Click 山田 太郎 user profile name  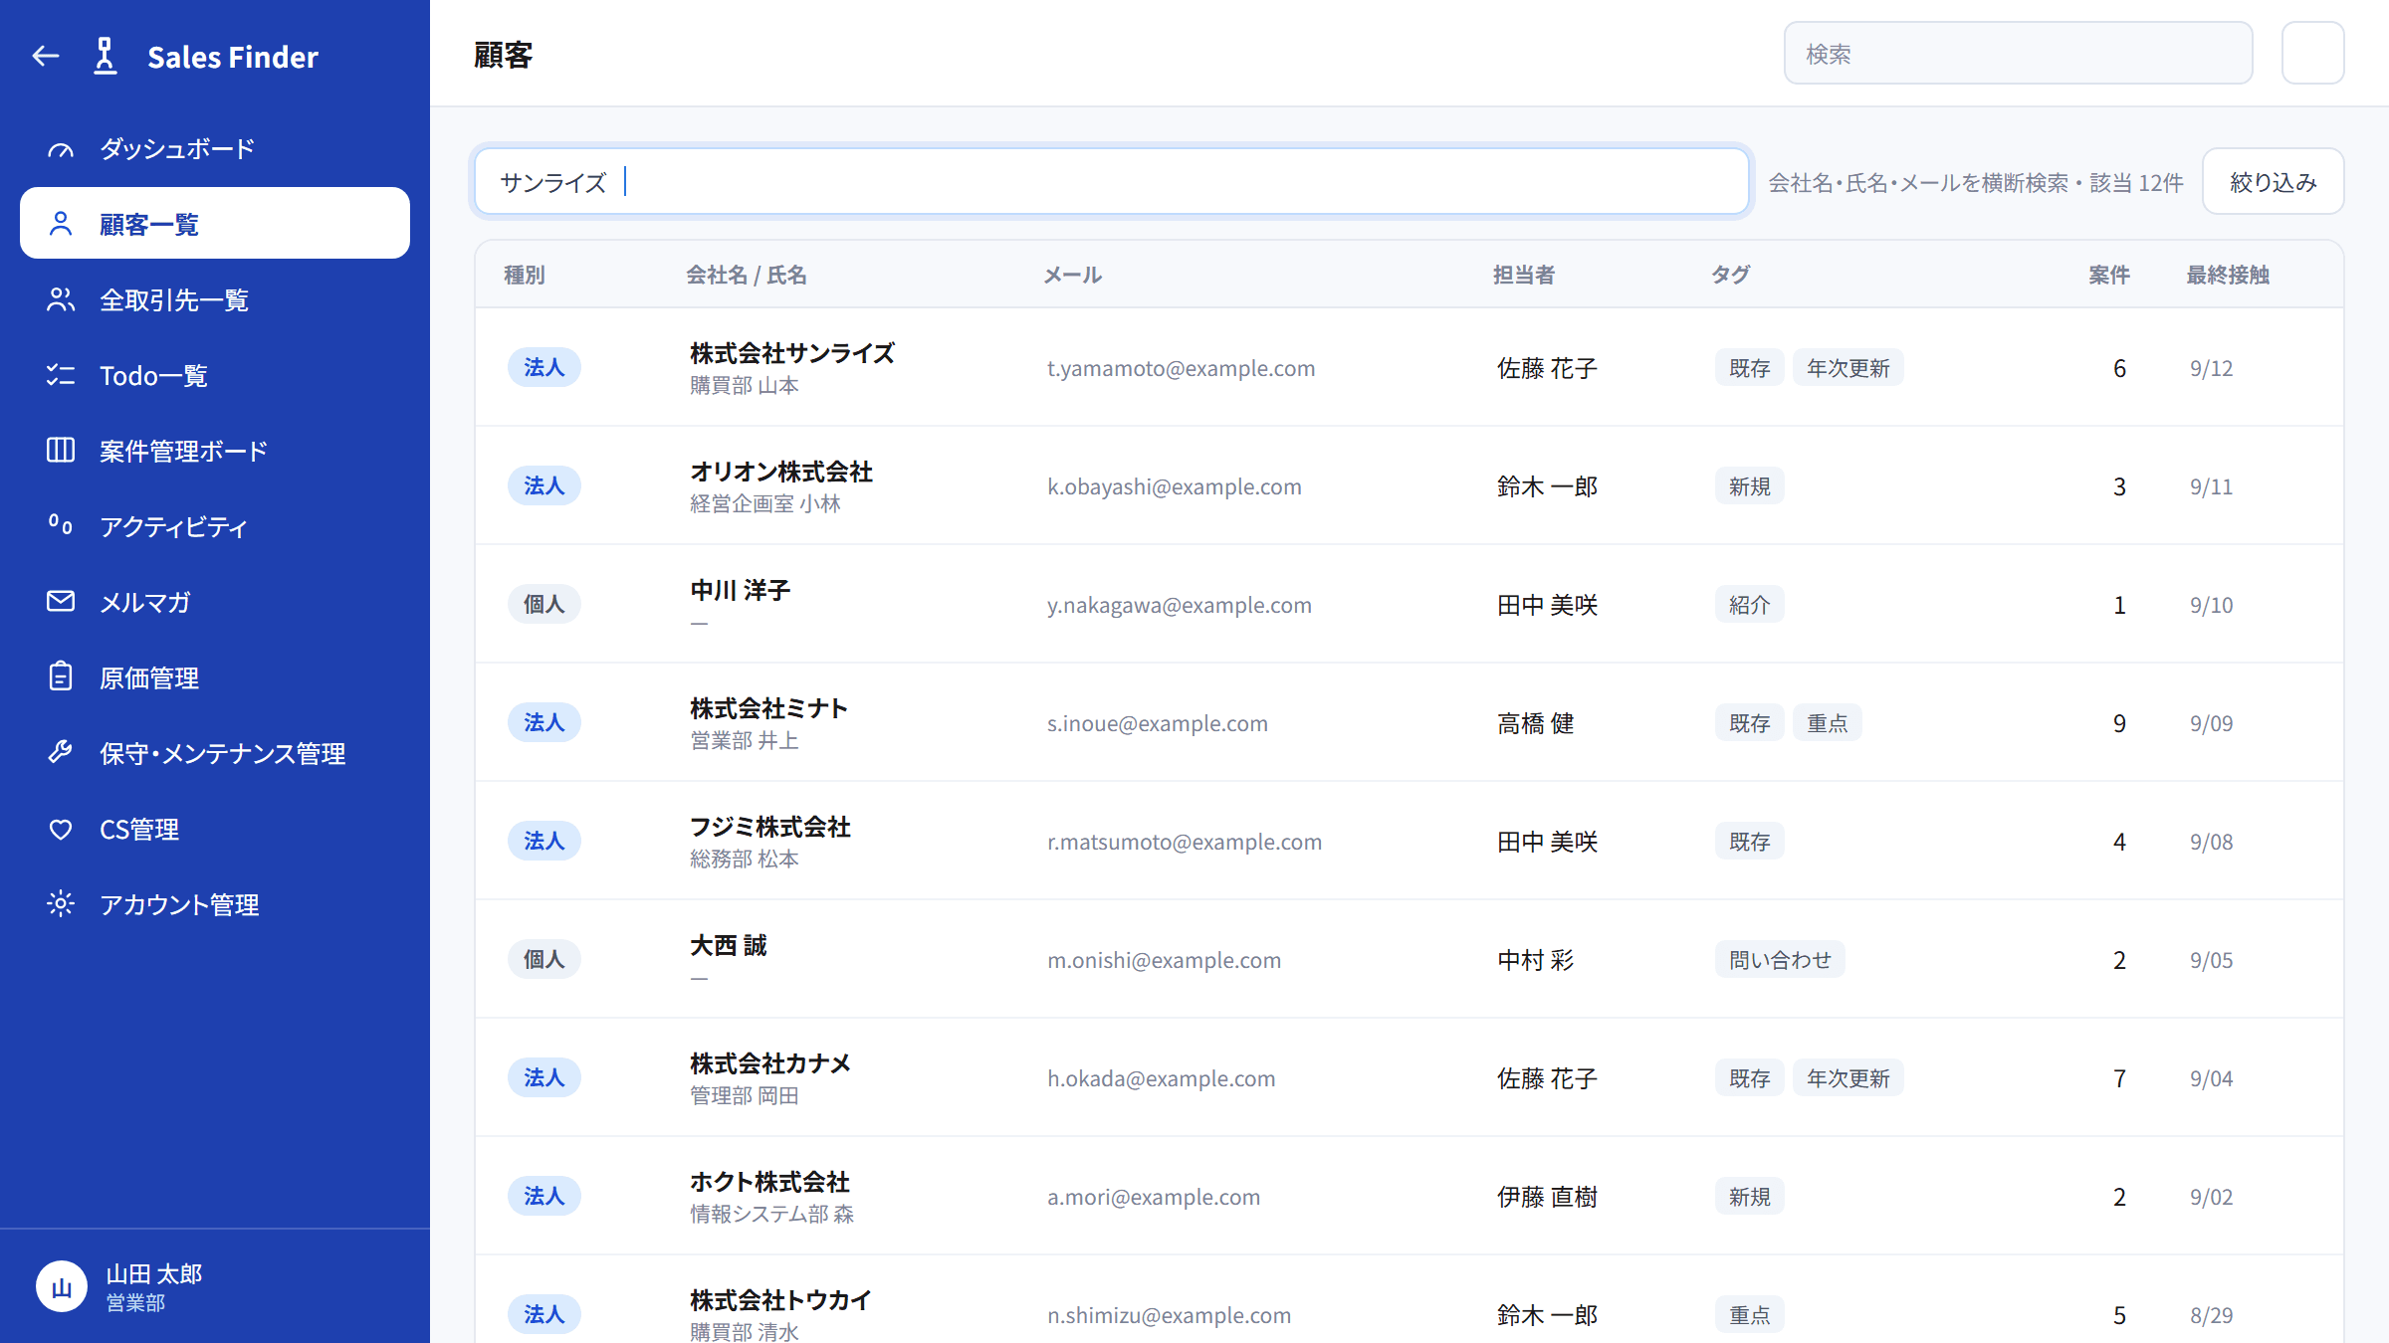[154, 1273]
